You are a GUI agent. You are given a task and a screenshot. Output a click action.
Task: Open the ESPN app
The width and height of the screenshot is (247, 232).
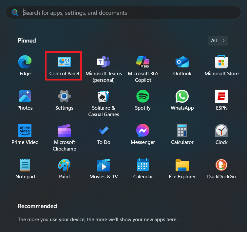pyautogui.click(x=221, y=100)
